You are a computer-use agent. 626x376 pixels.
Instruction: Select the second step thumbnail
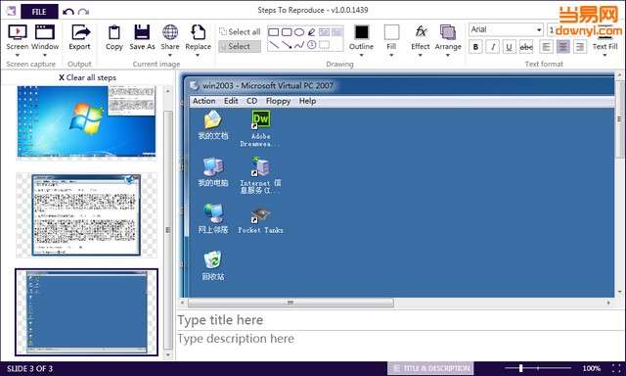coord(86,215)
